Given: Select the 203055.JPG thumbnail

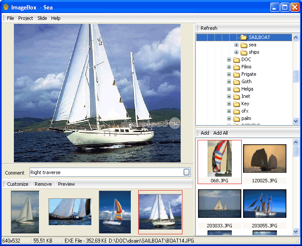Looking at the screenshot, I should (265, 204).
